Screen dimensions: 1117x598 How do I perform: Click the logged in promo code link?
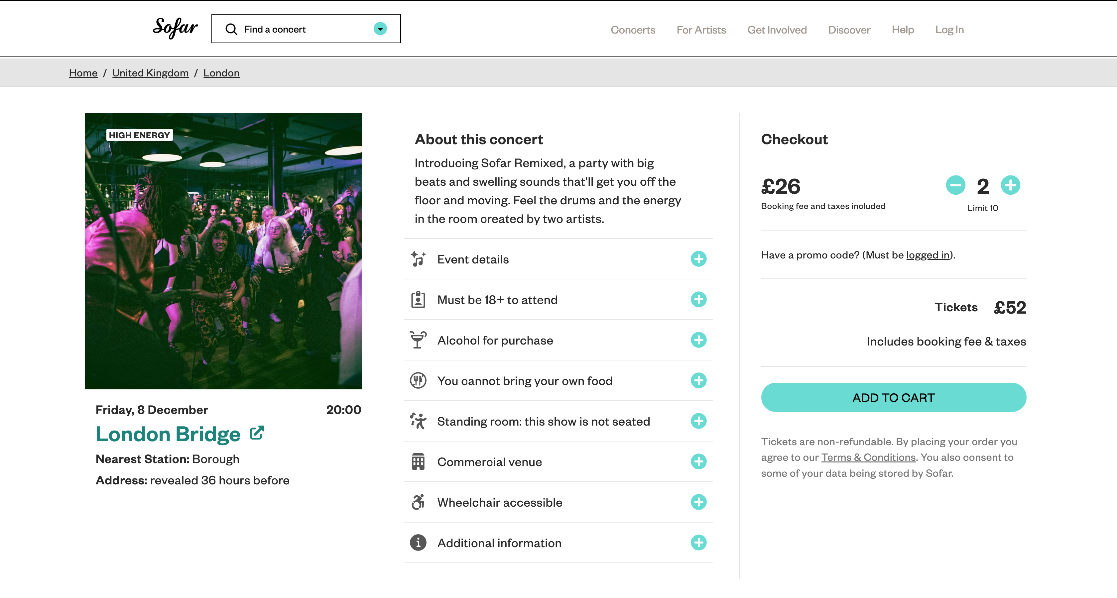coord(928,255)
